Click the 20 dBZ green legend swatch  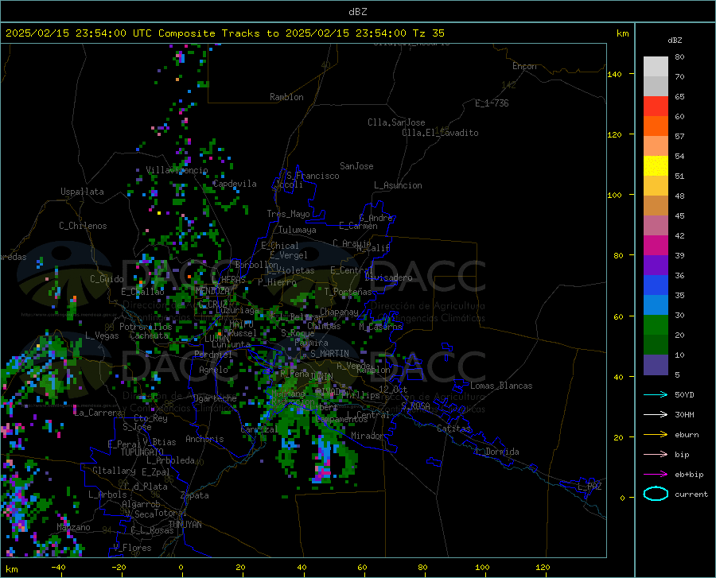(656, 325)
